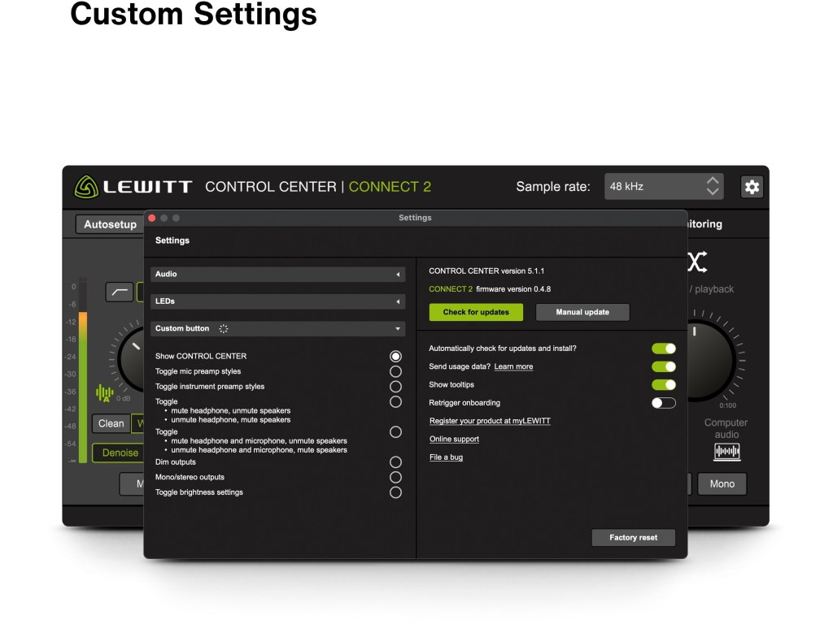
Task: Click the CONNECT 2 title text
Action: pyautogui.click(x=390, y=187)
